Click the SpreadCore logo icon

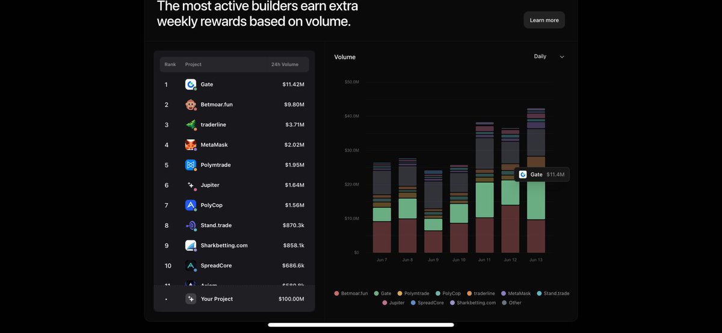(191, 266)
